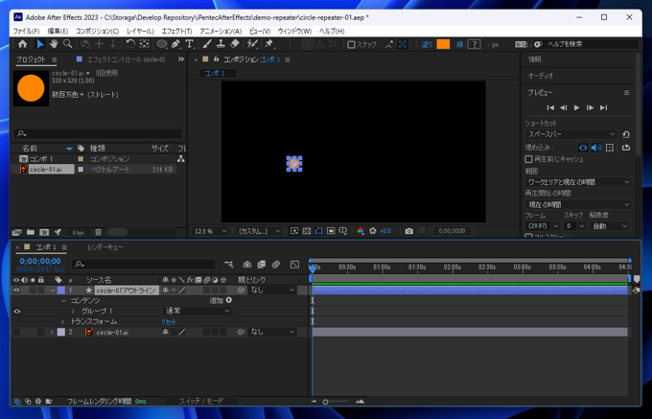The height and width of the screenshot is (419, 652).
Task: Click the リセット link for Transform
Action: [x=169, y=322]
